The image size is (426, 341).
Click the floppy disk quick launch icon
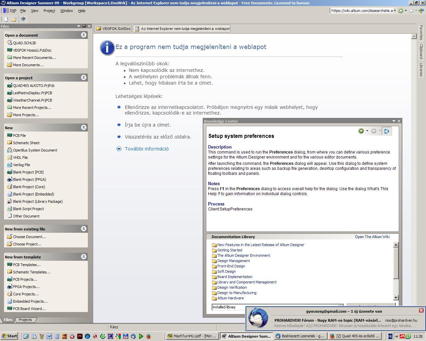click(125, 336)
